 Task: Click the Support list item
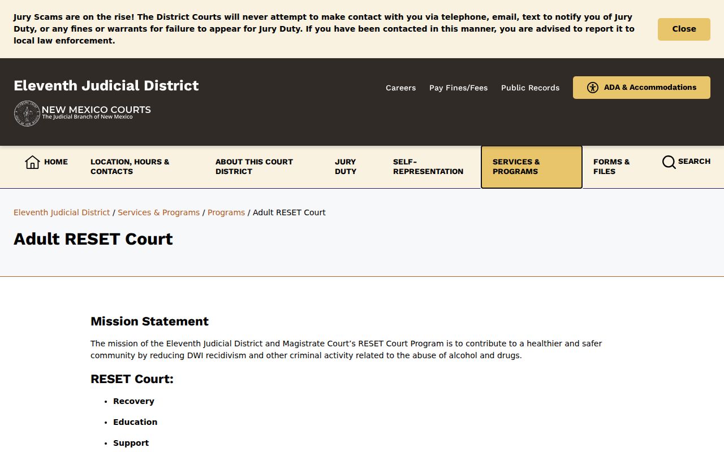pos(131,443)
